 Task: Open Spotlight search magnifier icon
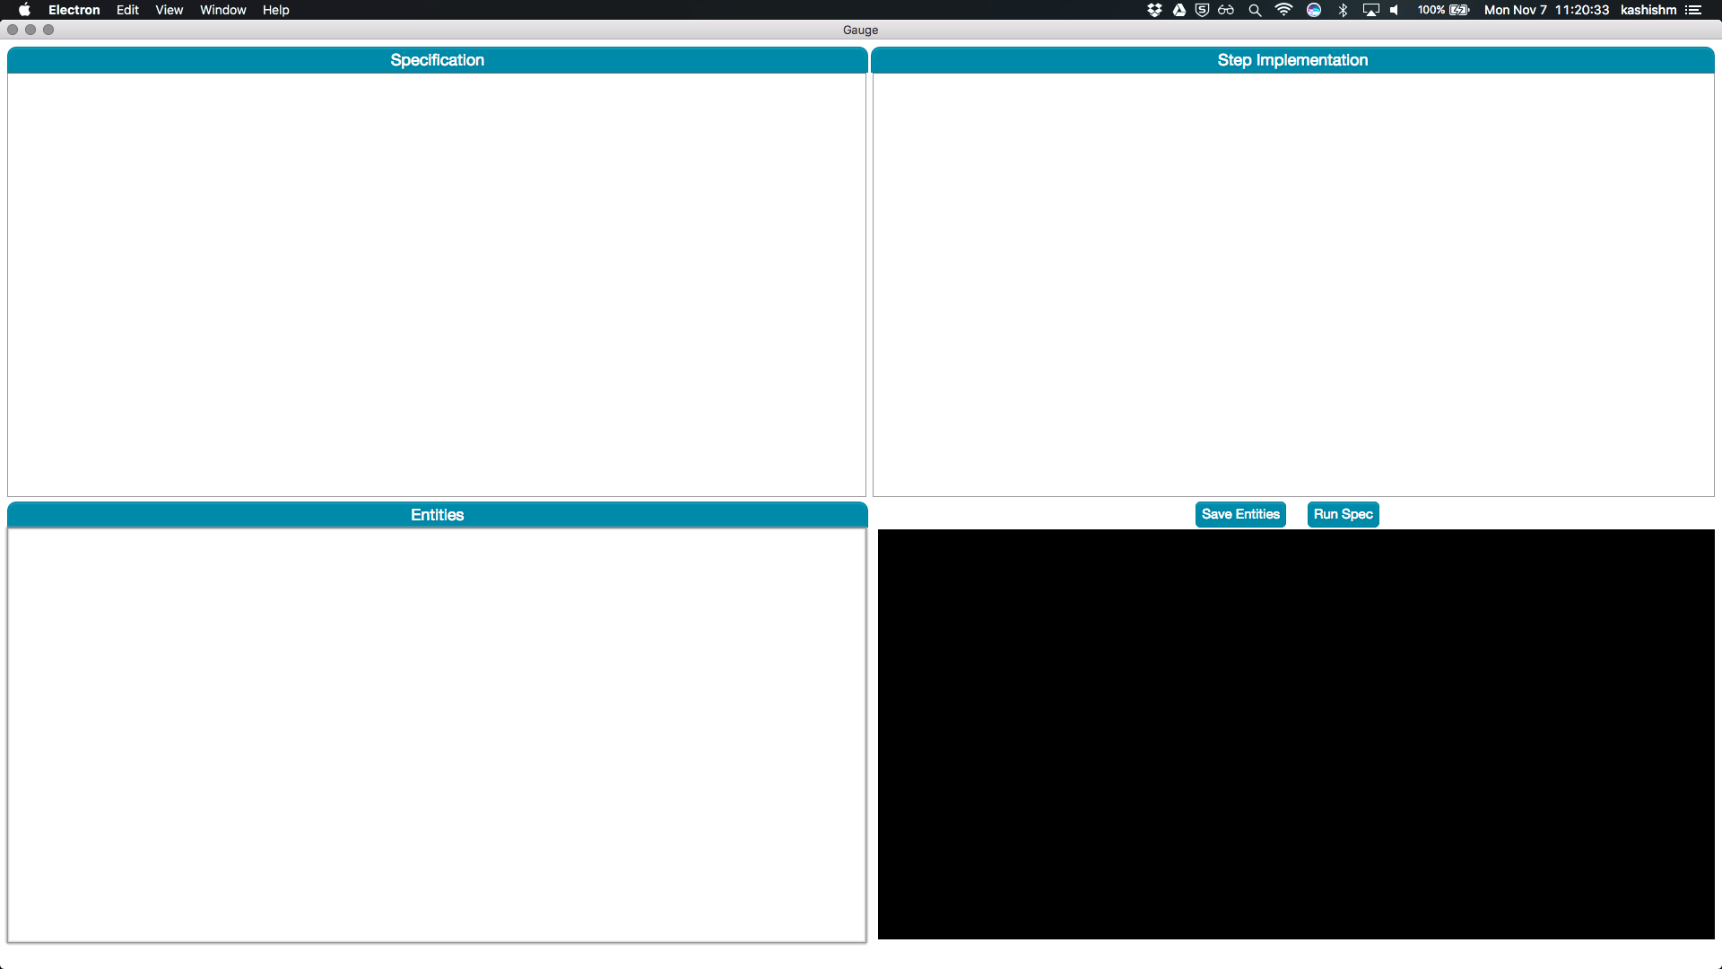coord(1255,10)
